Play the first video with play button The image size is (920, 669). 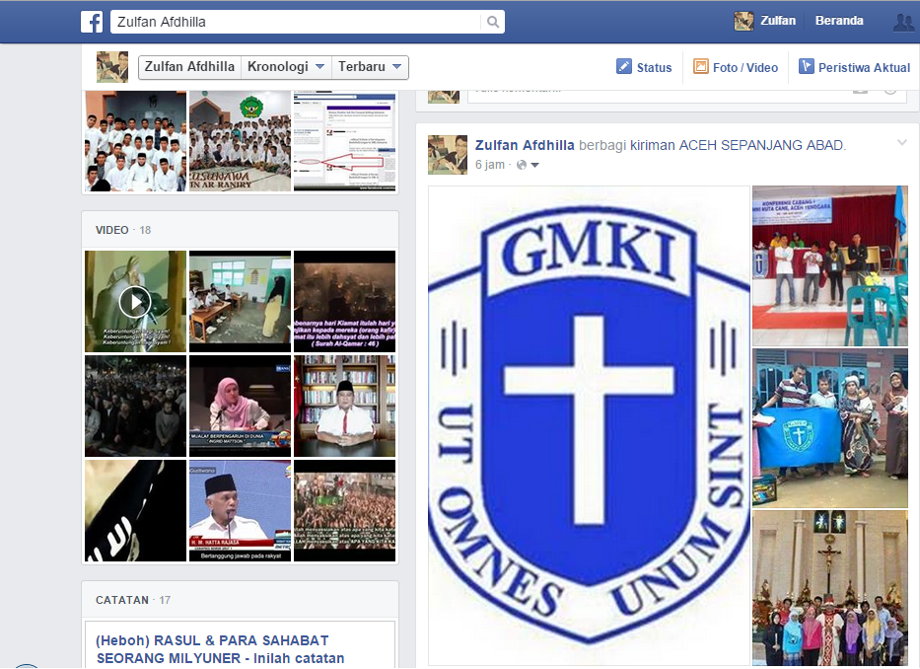(x=135, y=301)
